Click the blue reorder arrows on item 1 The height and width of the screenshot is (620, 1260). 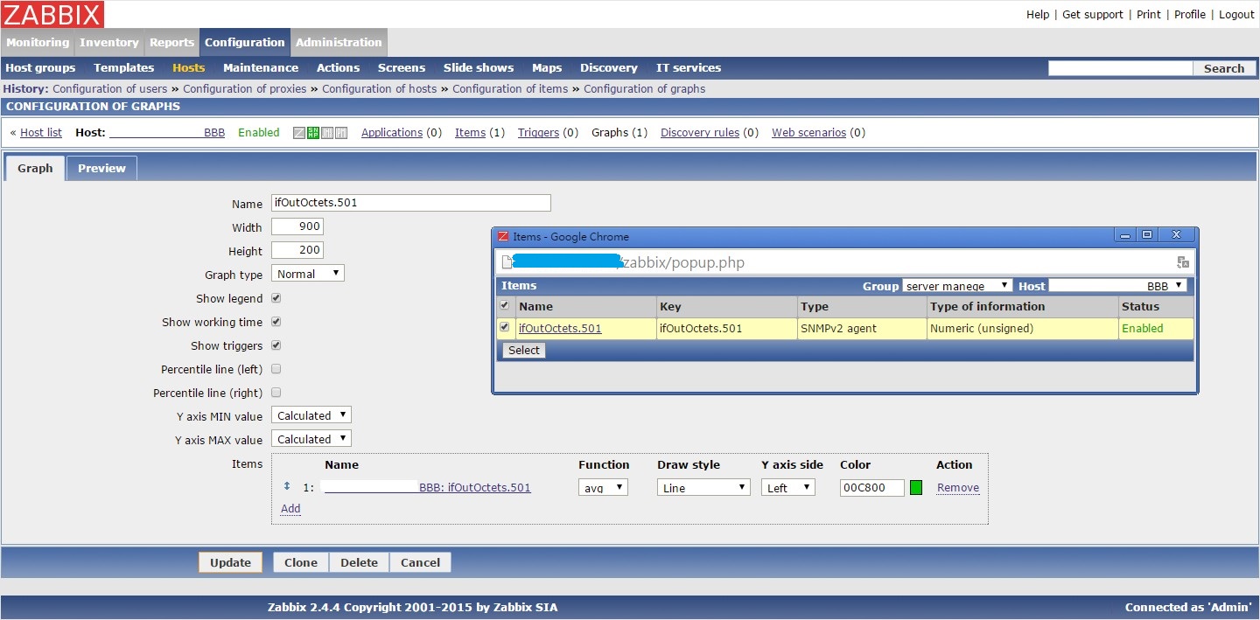[x=287, y=486]
